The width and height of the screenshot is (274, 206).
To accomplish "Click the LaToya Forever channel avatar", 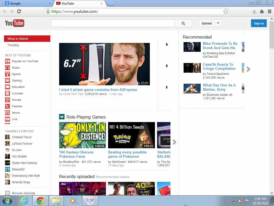I will [x=7, y=144].
